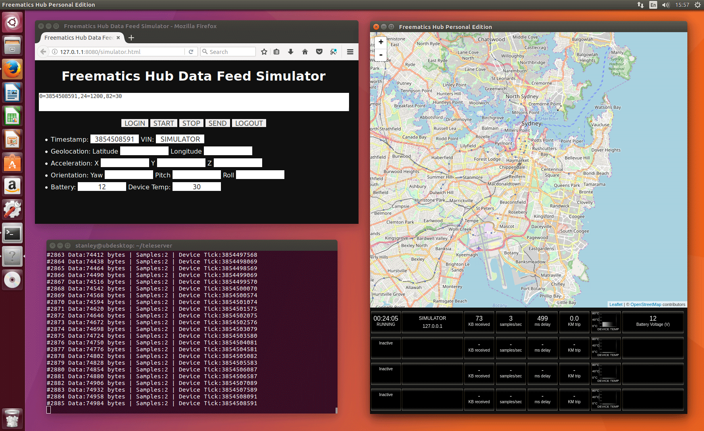Edit the Timestamp field
The width and height of the screenshot is (704, 431).
115,139
